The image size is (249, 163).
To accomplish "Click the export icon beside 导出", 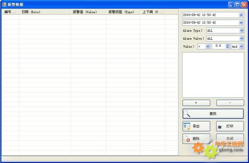I will [187, 126].
